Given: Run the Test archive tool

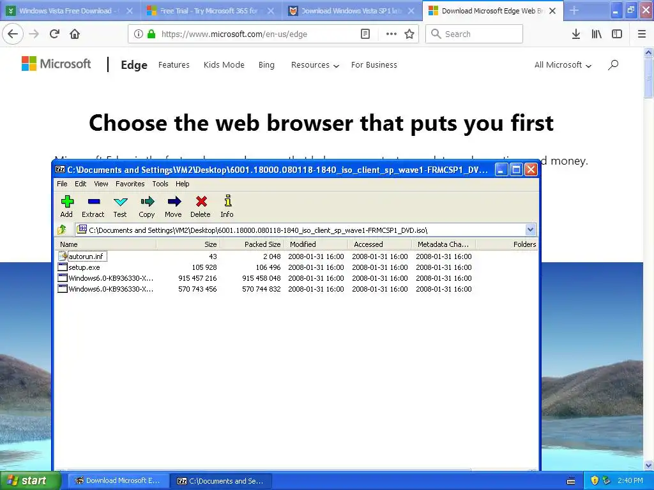Looking at the screenshot, I should coord(120,206).
